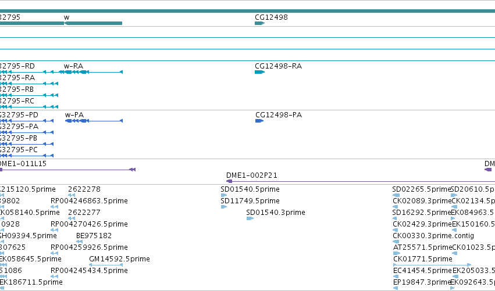The image size is (495, 291).
Task: Click the DME1-011L15 clone span line
Action: [x=67, y=170]
